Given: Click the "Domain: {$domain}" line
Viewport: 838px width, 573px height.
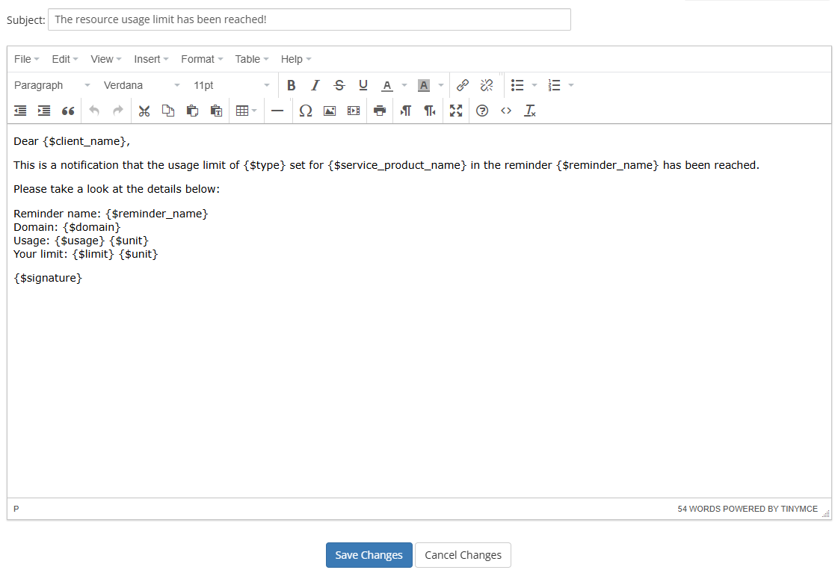Looking at the screenshot, I should point(67,228).
